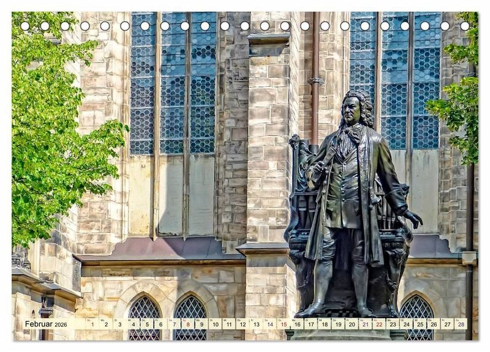Click the tall stained-glass window at left
490x352 pixels.
[173, 86]
